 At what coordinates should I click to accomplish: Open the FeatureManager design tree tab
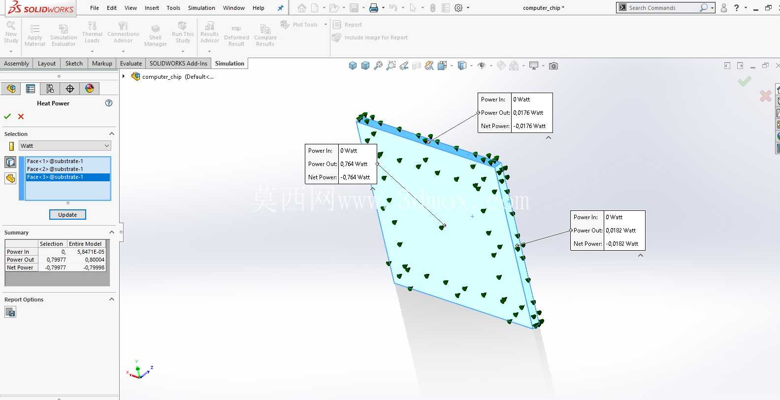click(11, 89)
